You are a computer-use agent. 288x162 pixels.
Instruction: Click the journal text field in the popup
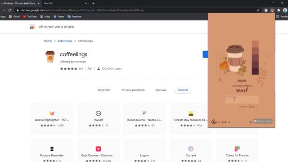(x=242, y=99)
